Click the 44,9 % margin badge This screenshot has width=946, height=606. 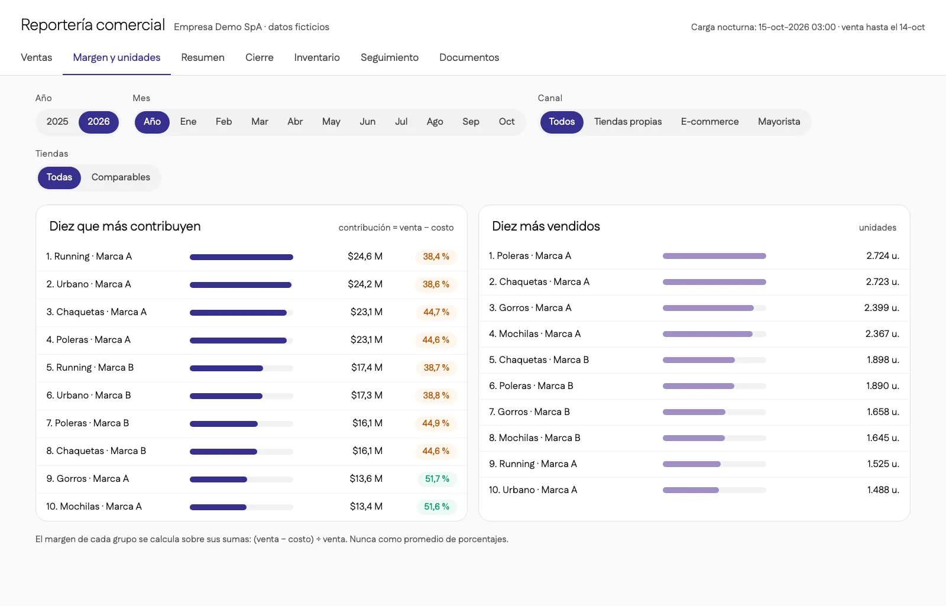click(436, 423)
